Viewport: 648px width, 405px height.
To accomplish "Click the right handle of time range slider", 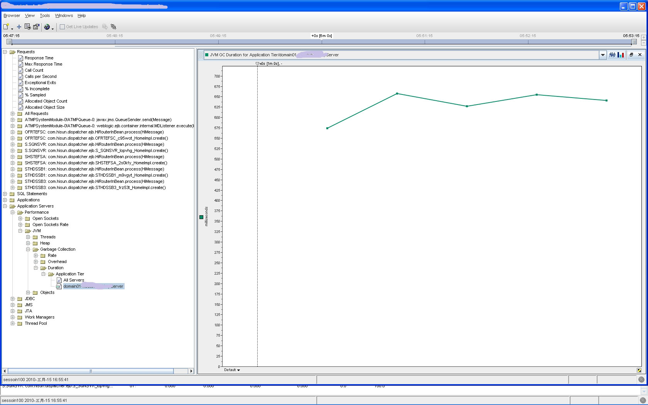I will 634,42.
